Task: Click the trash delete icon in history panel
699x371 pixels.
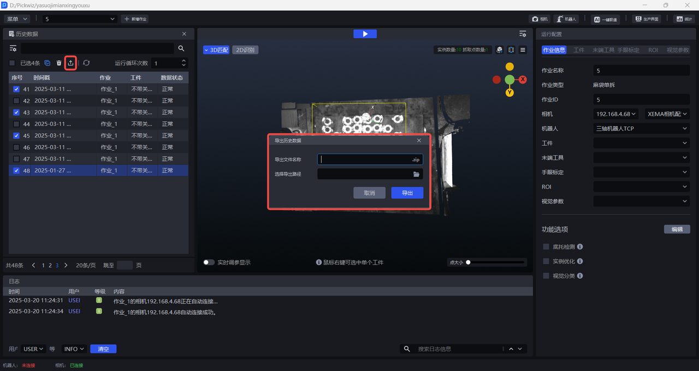Action: (59, 63)
